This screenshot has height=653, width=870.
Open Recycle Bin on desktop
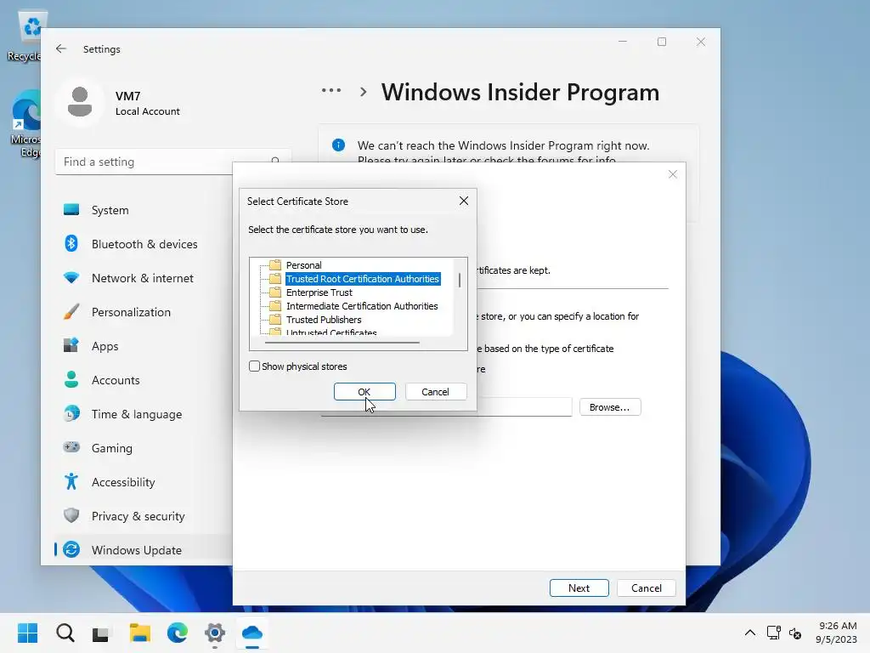[26, 36]
